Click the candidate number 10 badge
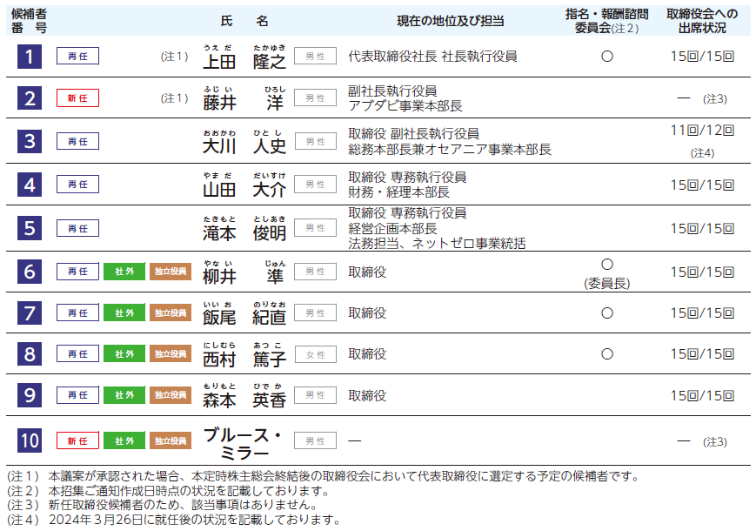This screenshot has height=531, width=756. point(30,440)
